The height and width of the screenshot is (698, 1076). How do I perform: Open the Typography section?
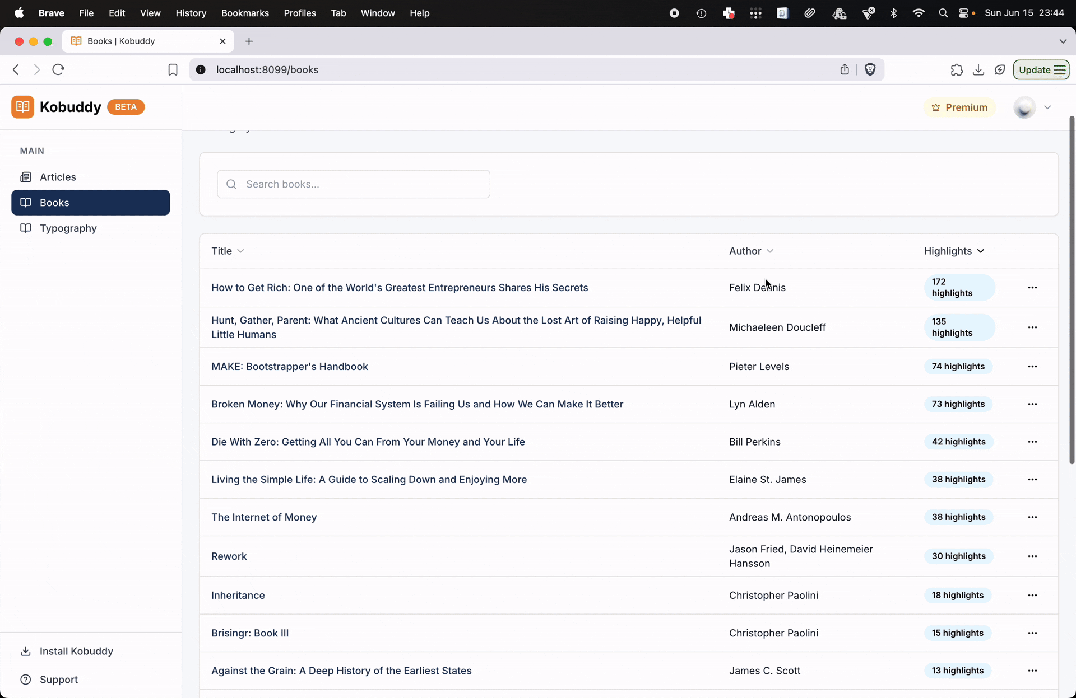pos(67,228)
